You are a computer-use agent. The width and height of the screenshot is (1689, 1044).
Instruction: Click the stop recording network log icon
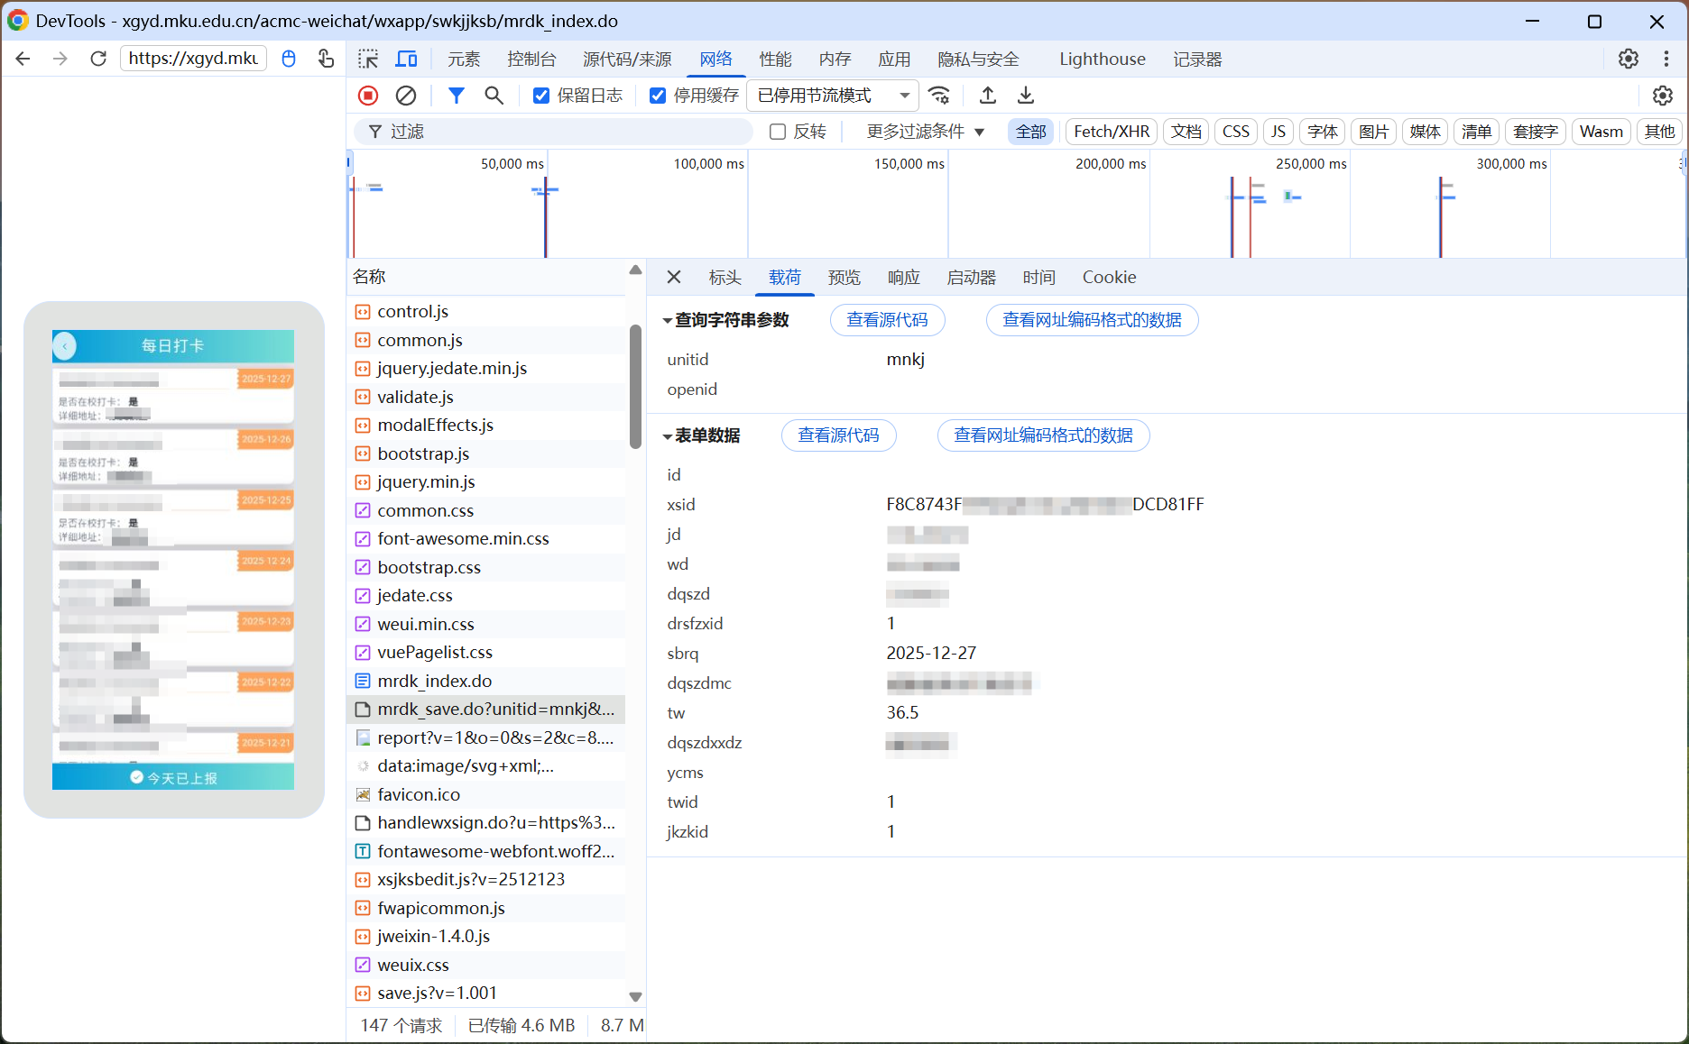pyautogui.click(x=367, y=96)
